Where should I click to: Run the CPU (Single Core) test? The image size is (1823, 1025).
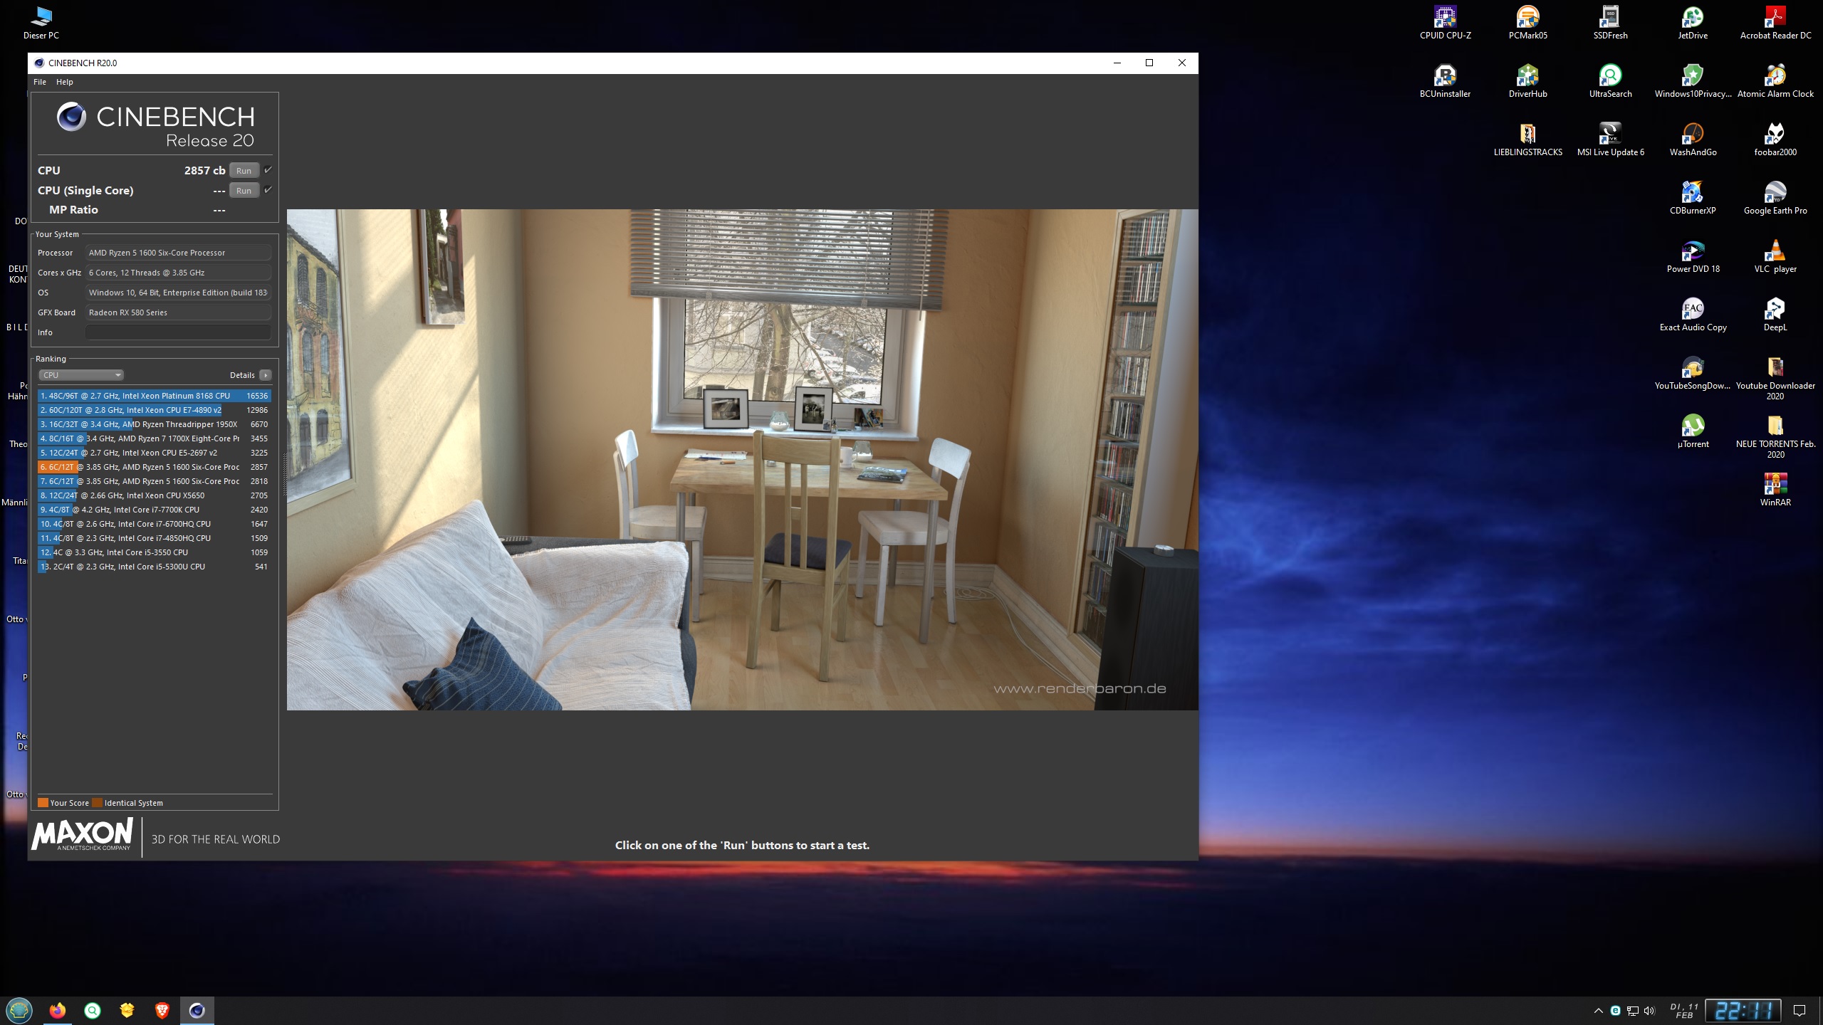click(244, 191)
